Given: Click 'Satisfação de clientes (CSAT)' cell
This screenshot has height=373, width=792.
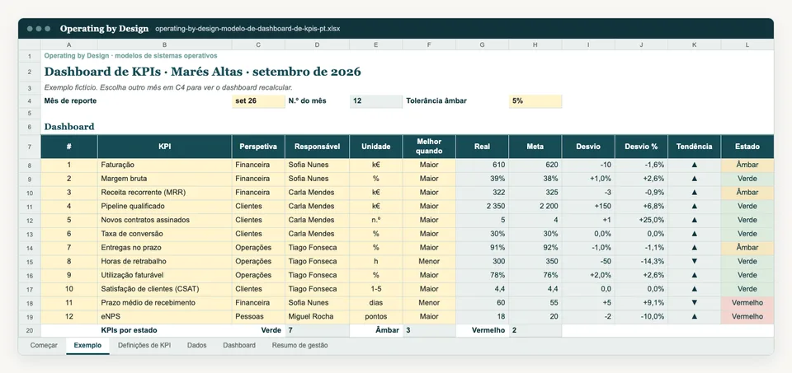Looking at the screenshot, I should [x=165, y=289].
